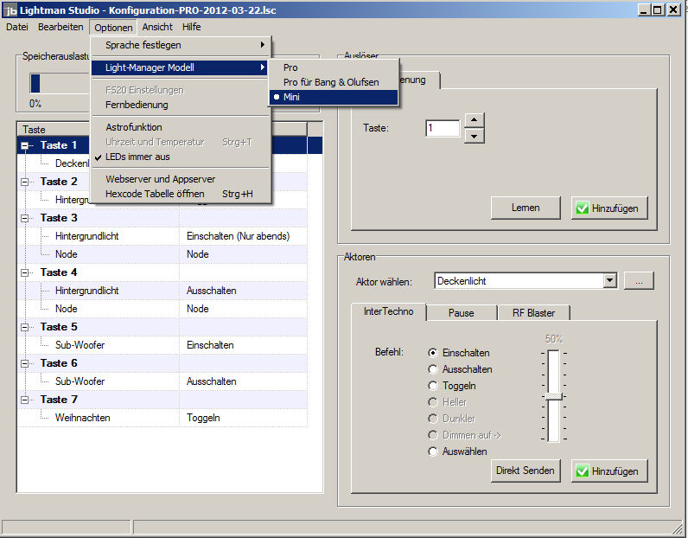Click the green checkmark Hinzufügen in Aktoren
The height and width of the screenshot is (538, 688).
click(608, 471)
